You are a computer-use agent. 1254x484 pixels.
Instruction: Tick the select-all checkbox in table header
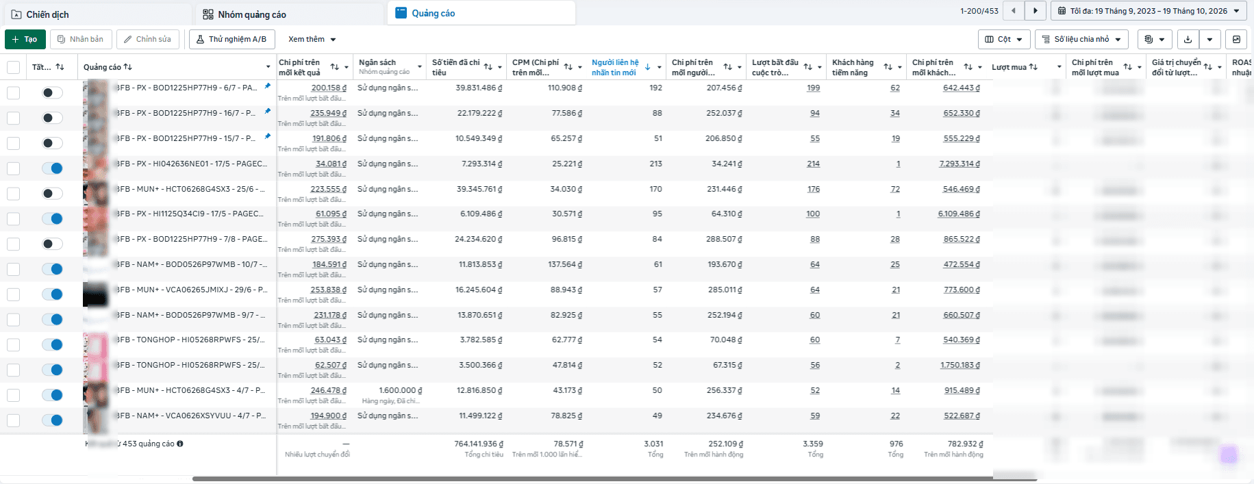13,67
